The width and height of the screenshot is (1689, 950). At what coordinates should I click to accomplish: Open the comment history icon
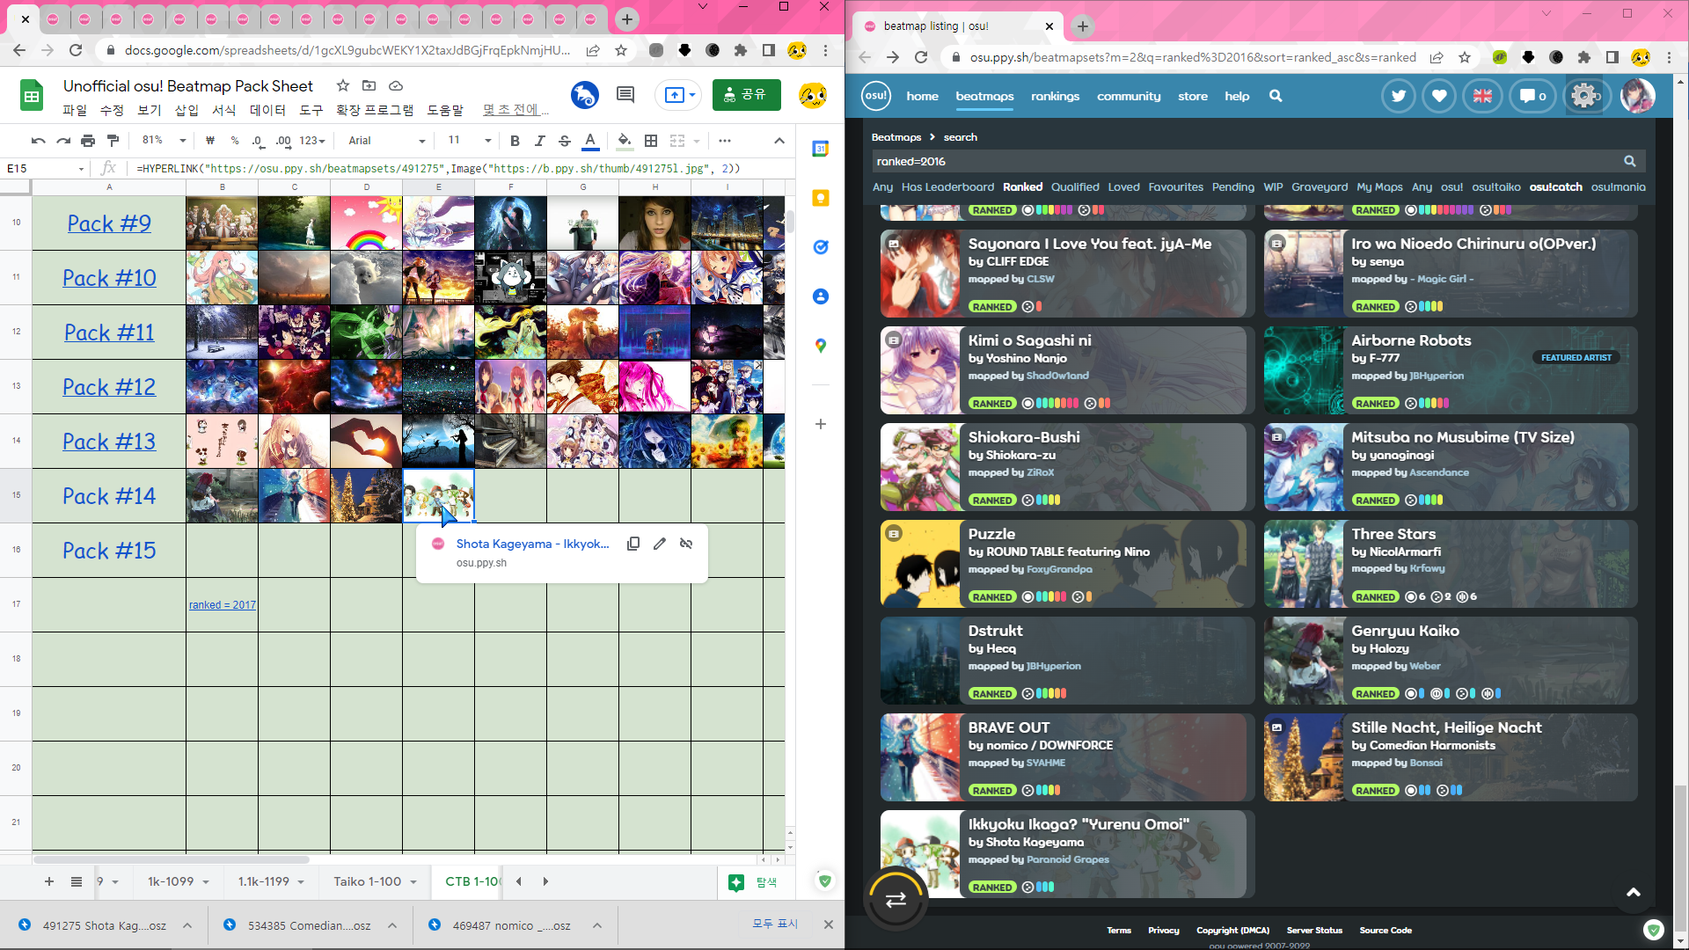(625, 94)
